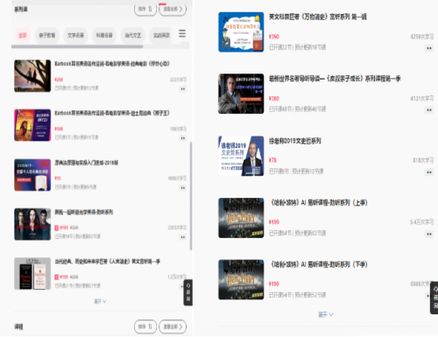Open 《人类简史》book covers thumbnail
438x337 pixels.
[32, 273]
